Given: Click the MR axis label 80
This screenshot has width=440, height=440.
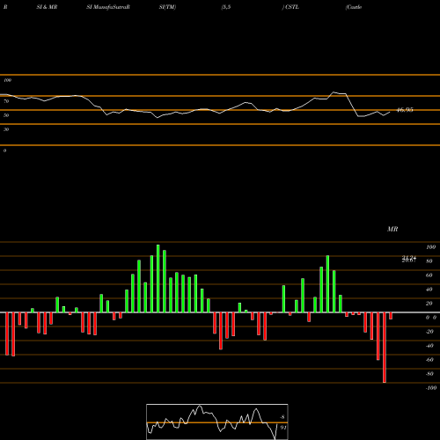Looking at the screenshot, I should (429, 261).
